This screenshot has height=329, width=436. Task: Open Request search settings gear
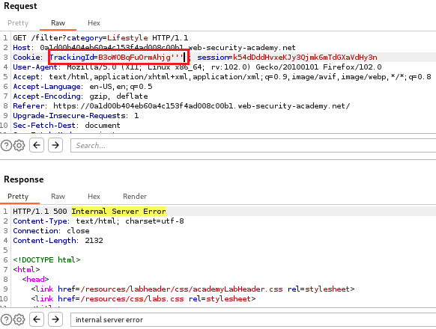19,145
